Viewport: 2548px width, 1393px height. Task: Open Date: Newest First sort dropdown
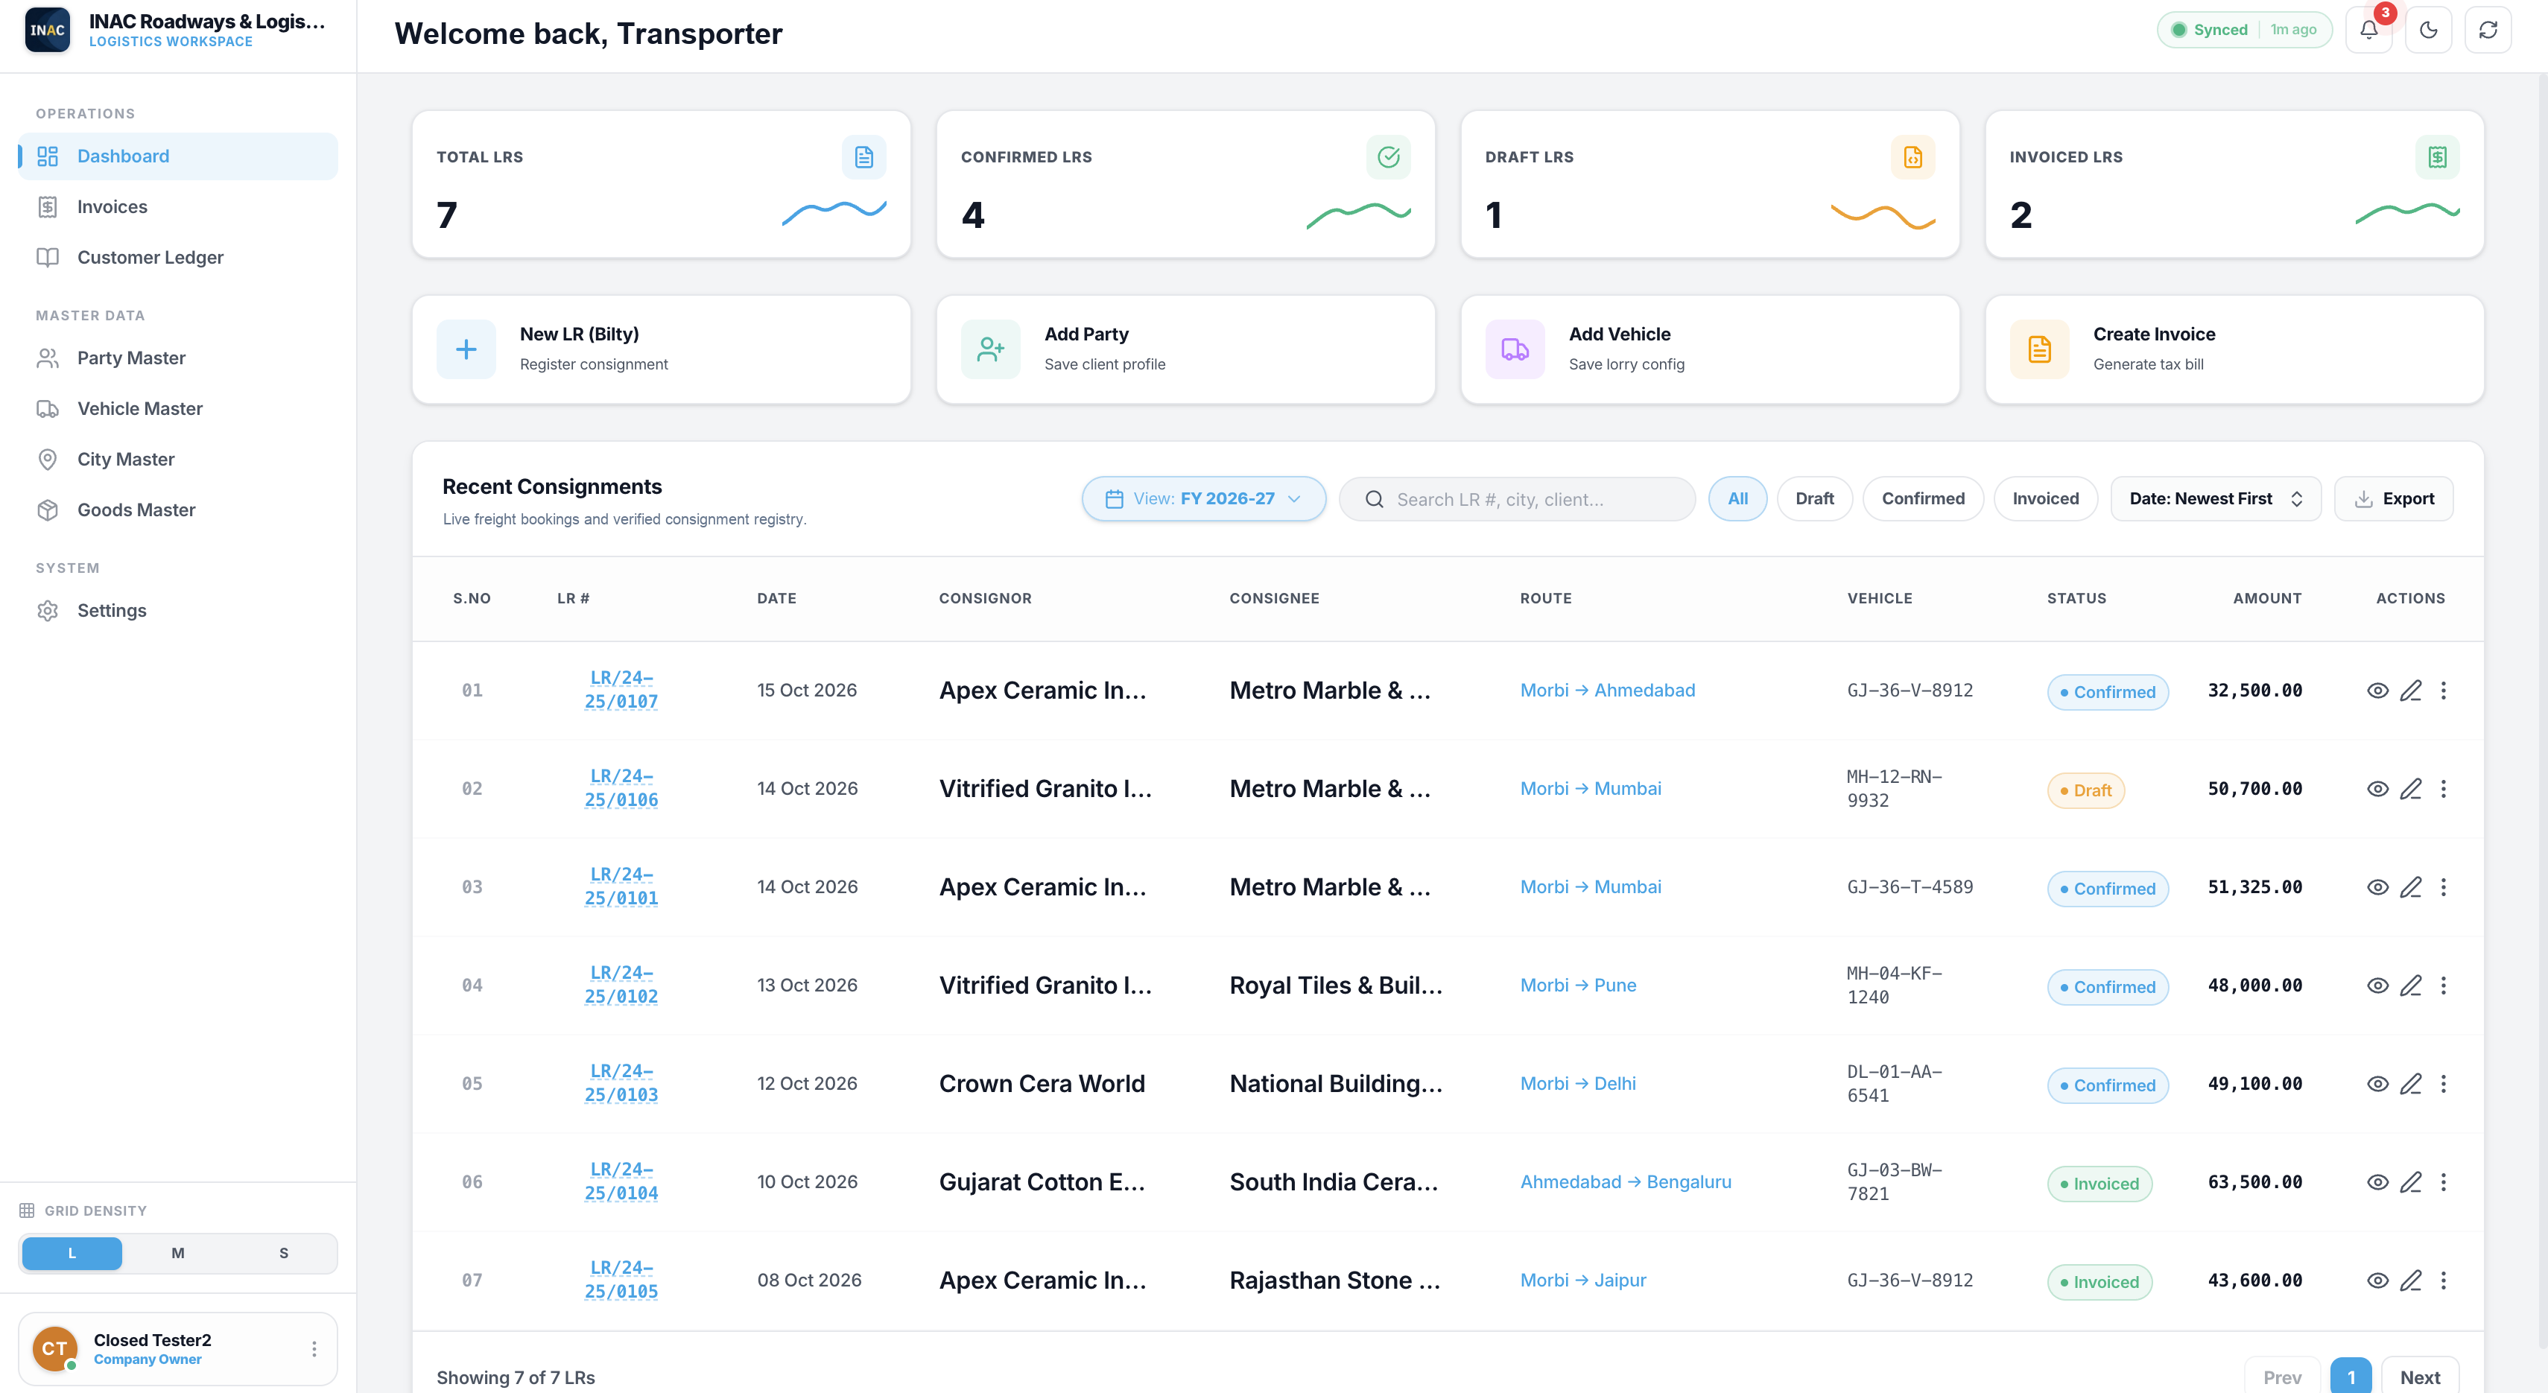pos(2215,498)
